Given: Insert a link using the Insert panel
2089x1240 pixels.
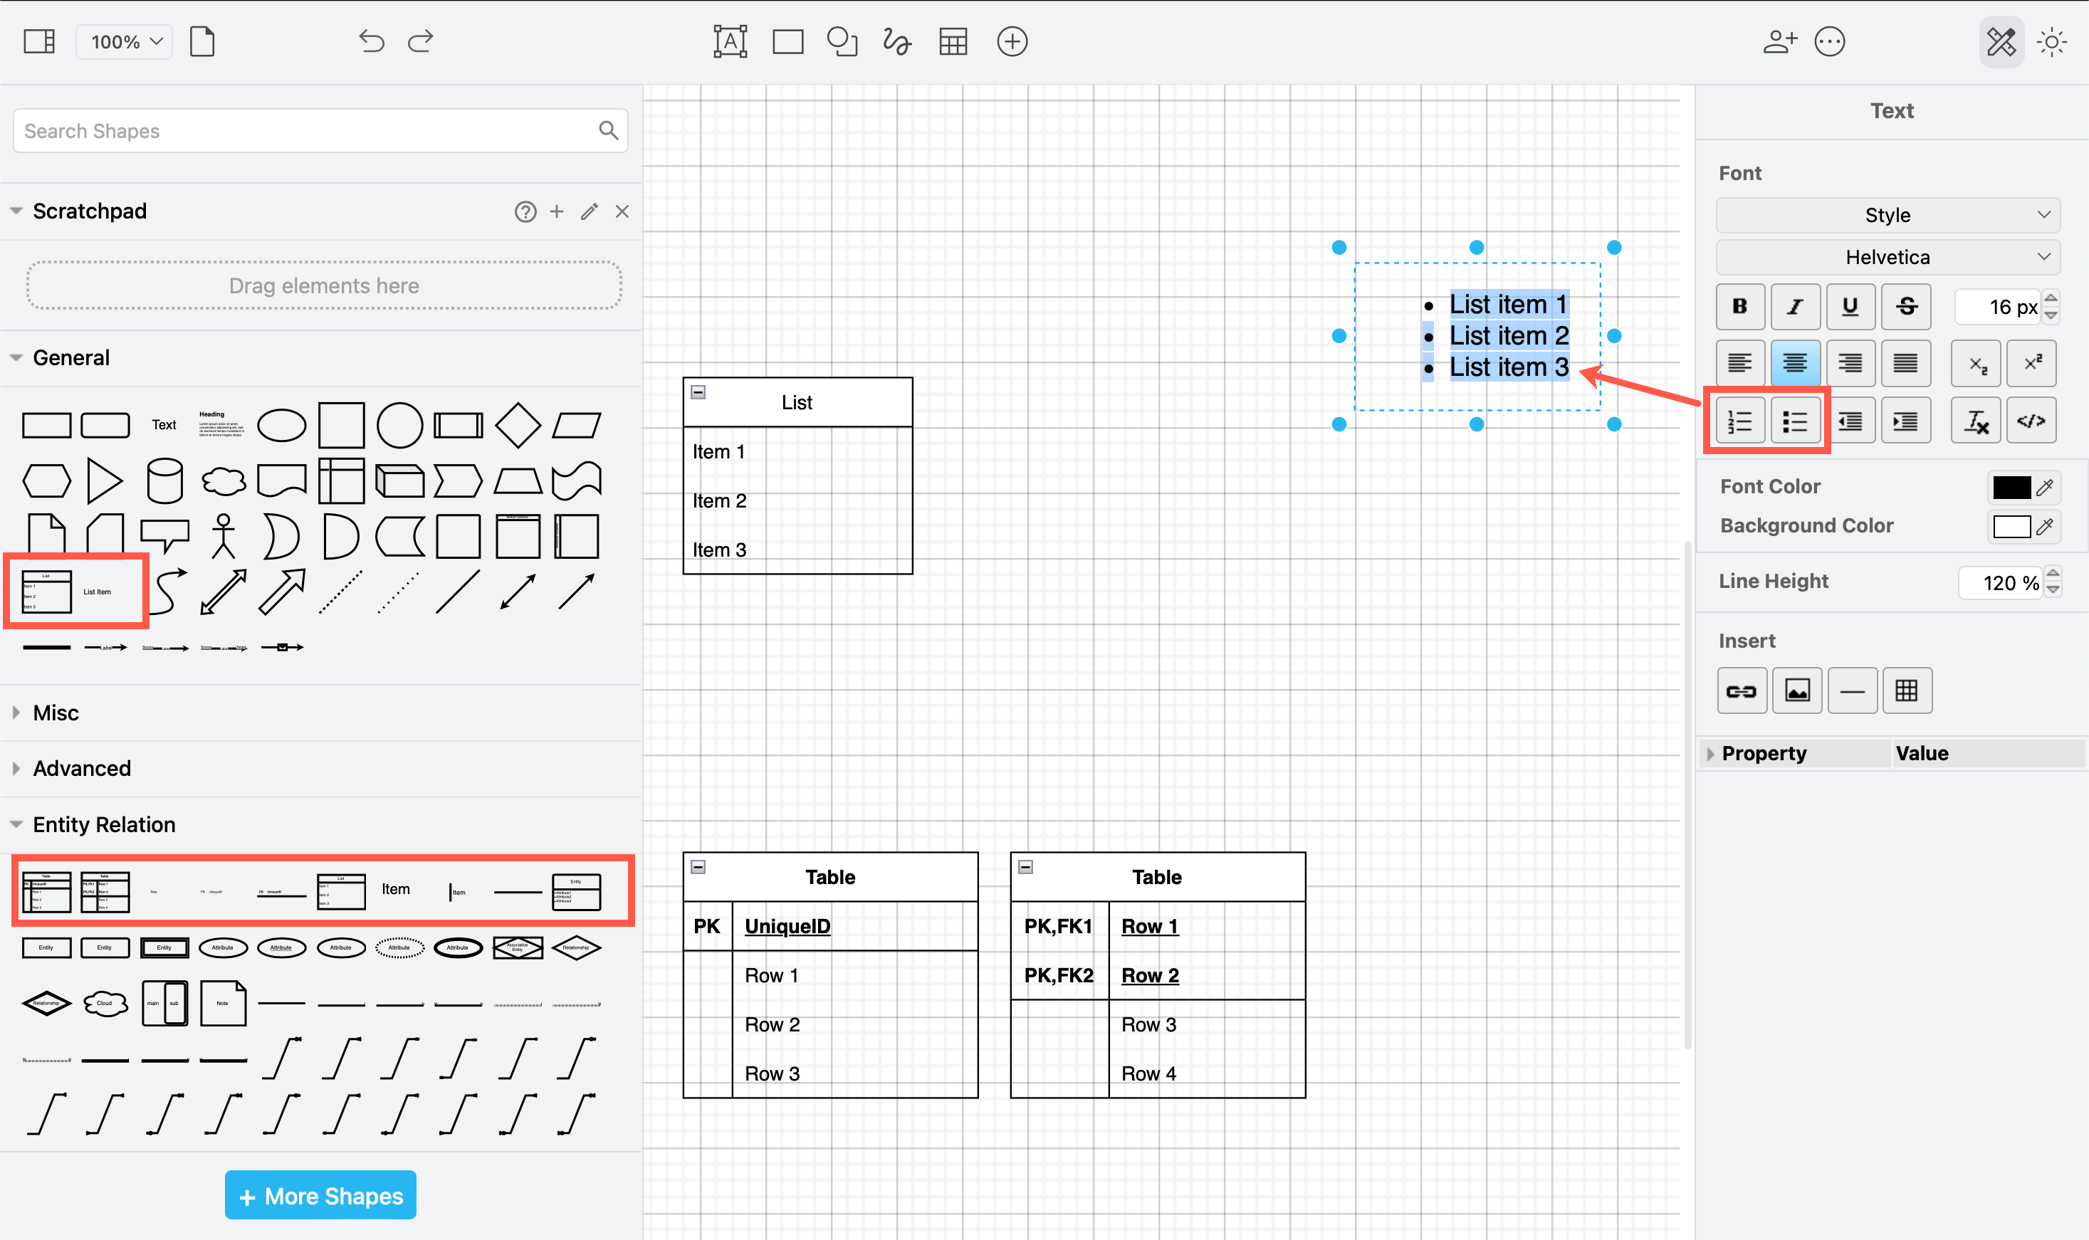Looking at the screenshot, I should coord(1743,690).
